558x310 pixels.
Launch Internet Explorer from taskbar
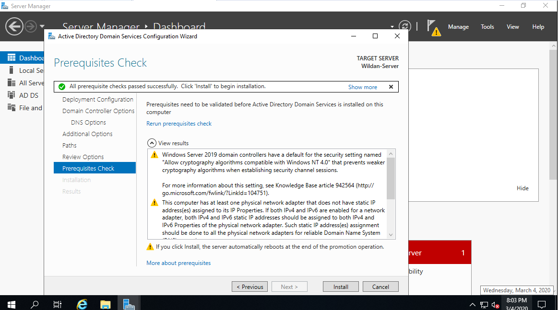pyautogui.click(x=82, y=304)
